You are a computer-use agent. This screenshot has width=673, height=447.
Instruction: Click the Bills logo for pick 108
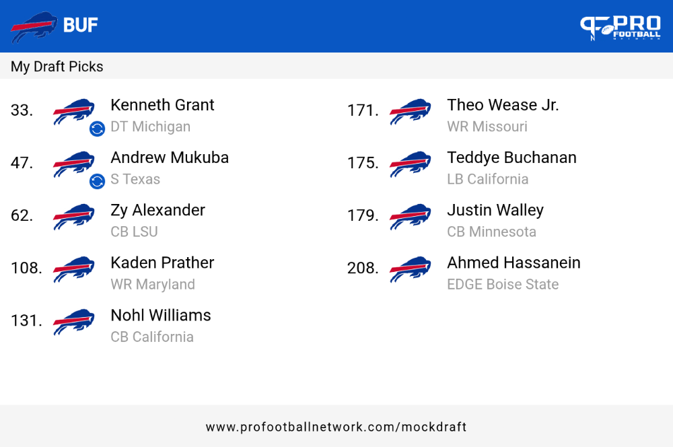pyautogui.click(x=74, y=270)
